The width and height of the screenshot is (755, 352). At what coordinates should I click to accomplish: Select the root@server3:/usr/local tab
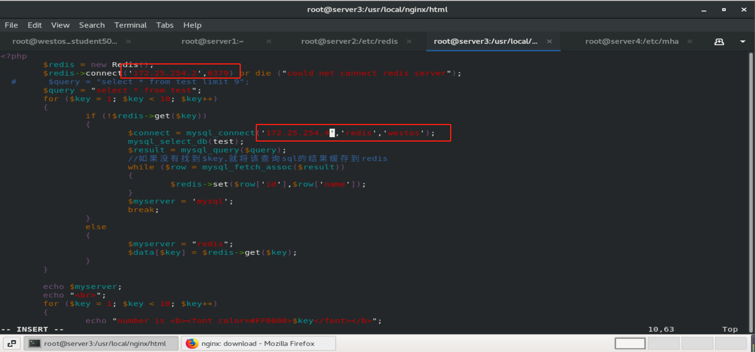485,41
